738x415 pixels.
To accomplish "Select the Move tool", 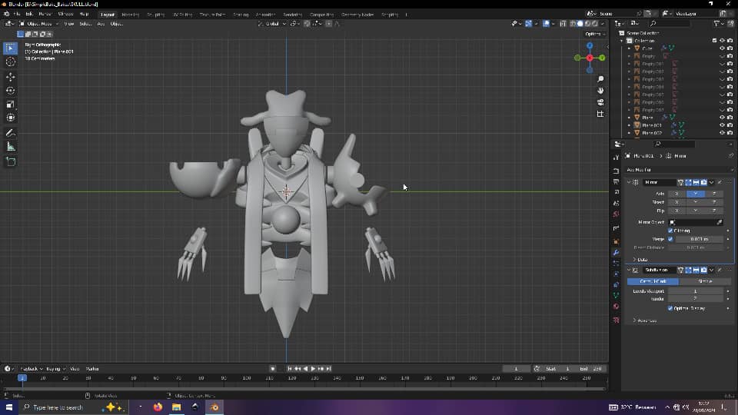I will click(10, 77).
